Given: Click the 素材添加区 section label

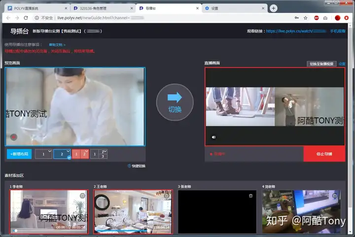Looking at the screenshot, I should [14, 175].
